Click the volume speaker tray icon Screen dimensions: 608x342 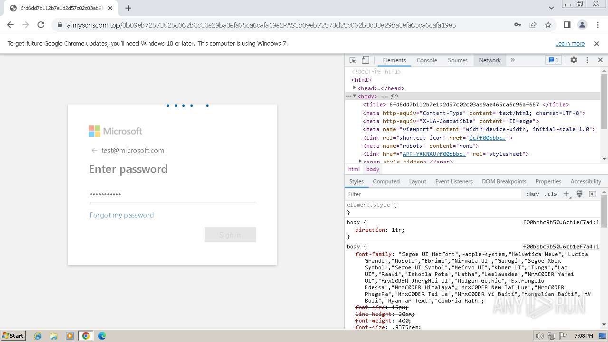(x=540, y=336)
